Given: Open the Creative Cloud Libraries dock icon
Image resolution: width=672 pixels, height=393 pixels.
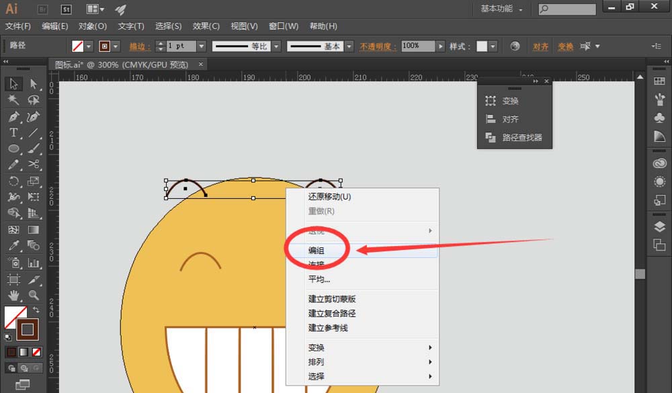Looking at the screenshot, I should point(659,163).
